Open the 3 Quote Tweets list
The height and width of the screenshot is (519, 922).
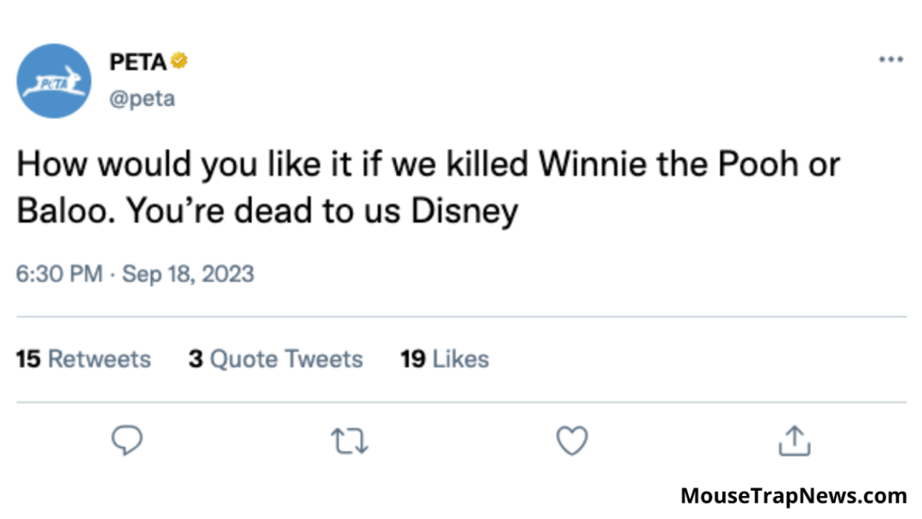click(x=276, y=359)
